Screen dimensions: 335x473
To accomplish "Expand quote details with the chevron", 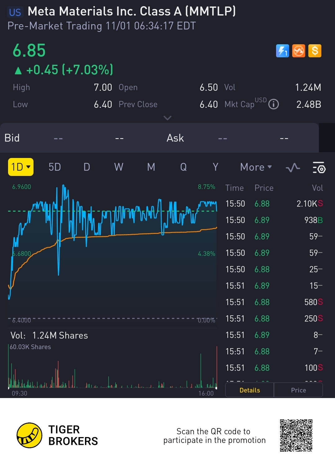I will 167,118.
